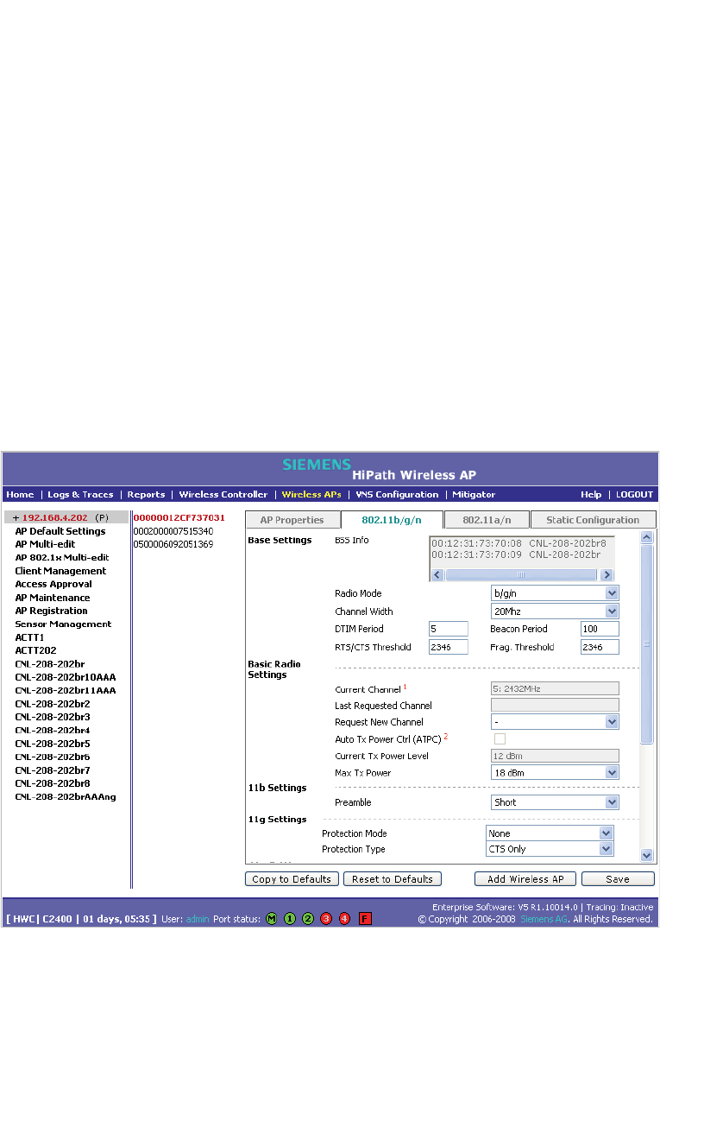
Task: Select the 802.11b/g/n tab
Action: [x=392, y=520]
